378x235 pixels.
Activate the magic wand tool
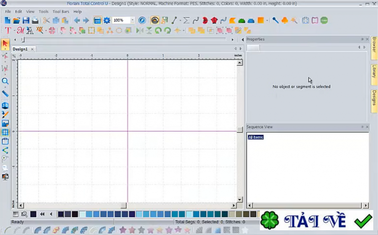(x=294, y=20)
